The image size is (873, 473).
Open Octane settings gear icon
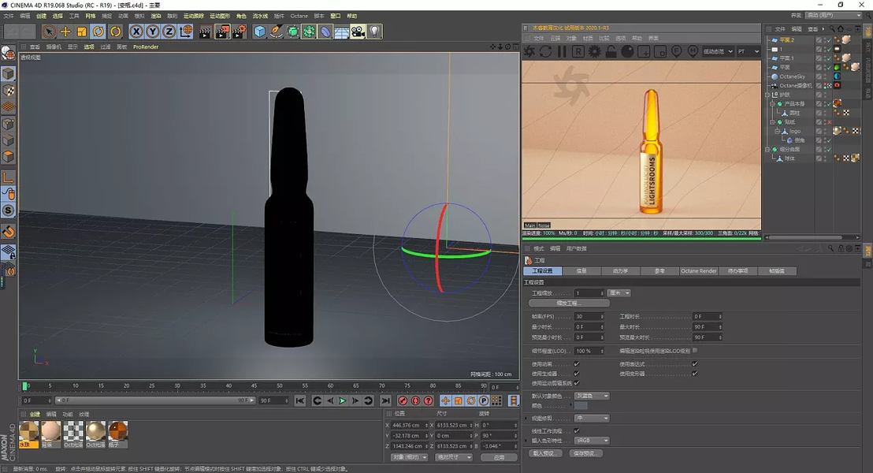[x=595, y=52]
